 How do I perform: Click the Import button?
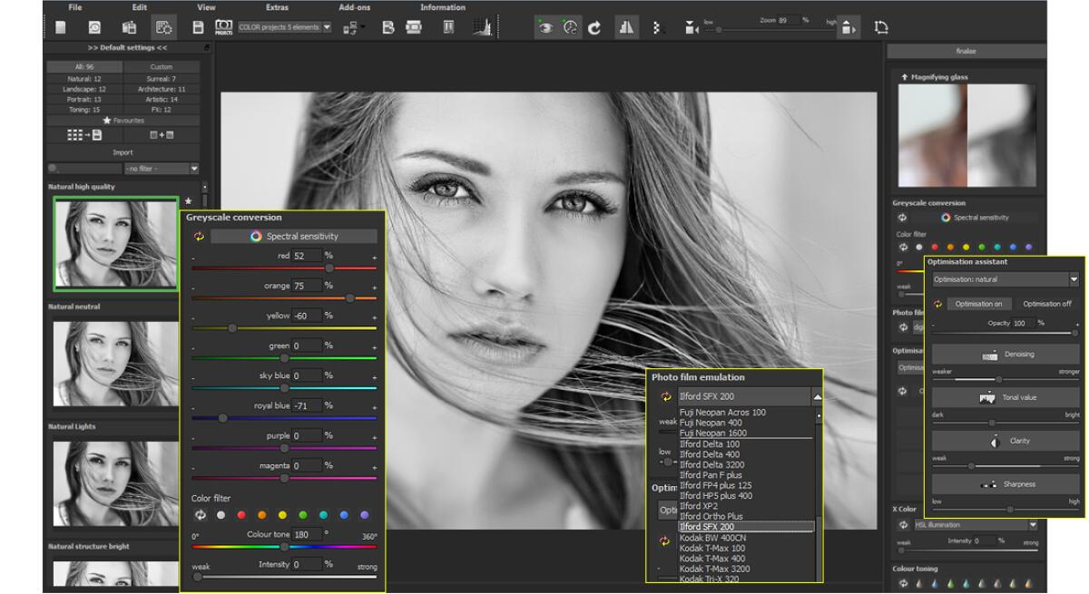123,152
